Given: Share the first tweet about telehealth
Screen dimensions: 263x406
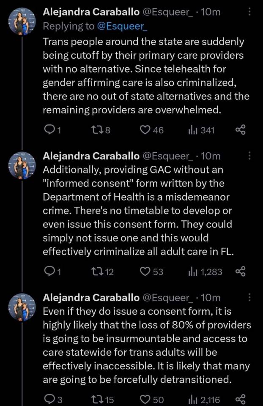Looking at the screenshot, I should pyautogui.click(x=240, y=130).
